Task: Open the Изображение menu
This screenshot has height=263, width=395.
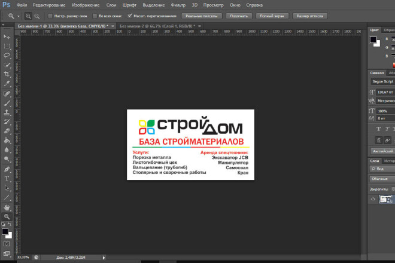Action: (86, 5)
